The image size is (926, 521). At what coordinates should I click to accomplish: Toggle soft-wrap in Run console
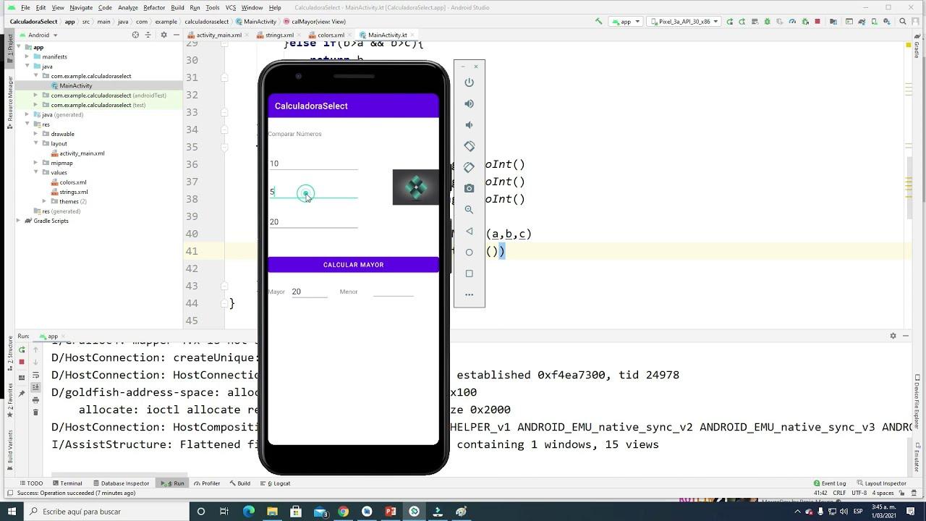(x=35, y=376)
